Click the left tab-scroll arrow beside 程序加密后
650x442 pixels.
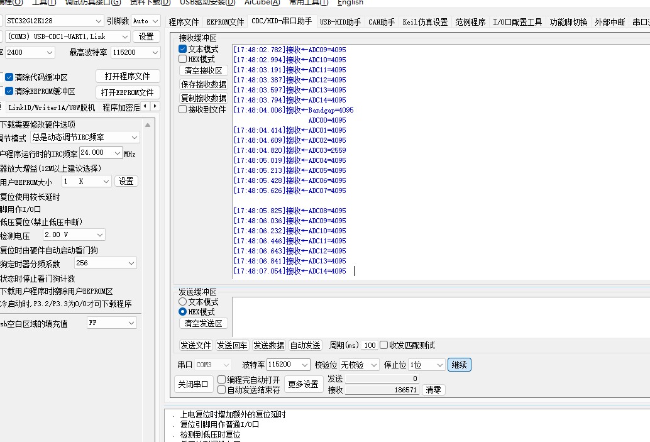[x=146, y=107]
